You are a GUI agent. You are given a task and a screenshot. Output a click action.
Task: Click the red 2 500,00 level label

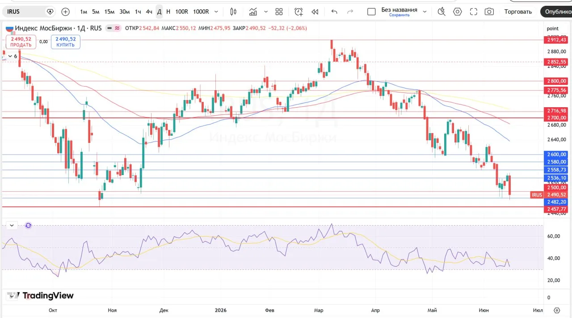556,188
